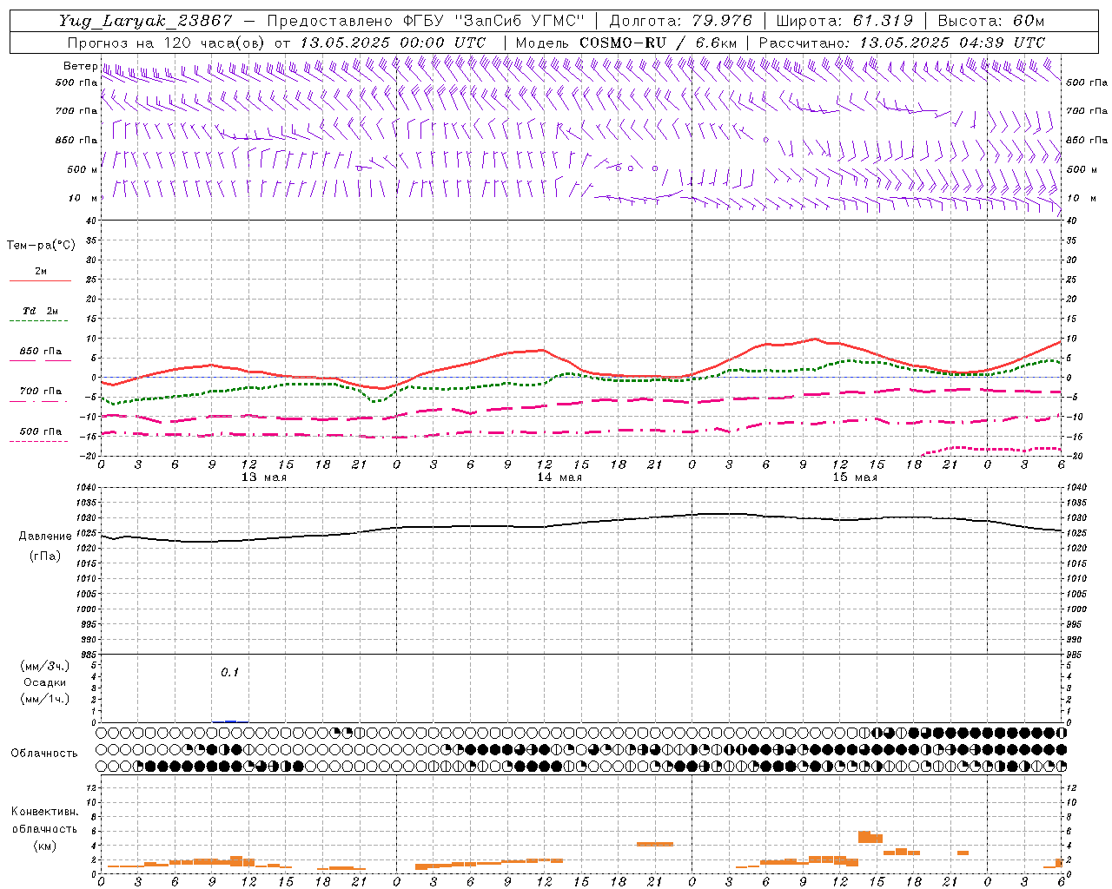Viewport: 1112px width, 889px height.
Task: Click the computed time Рассчитано: 13.05.2025 04:39 UTC
Action: pos(902,43)
